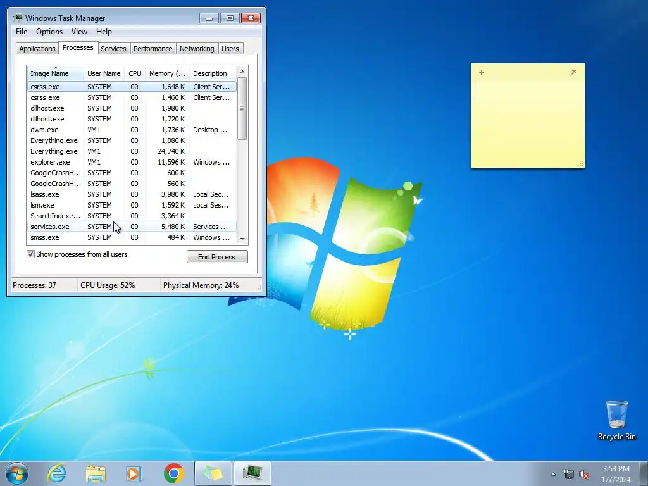Open the Options menu

point(49,32)
